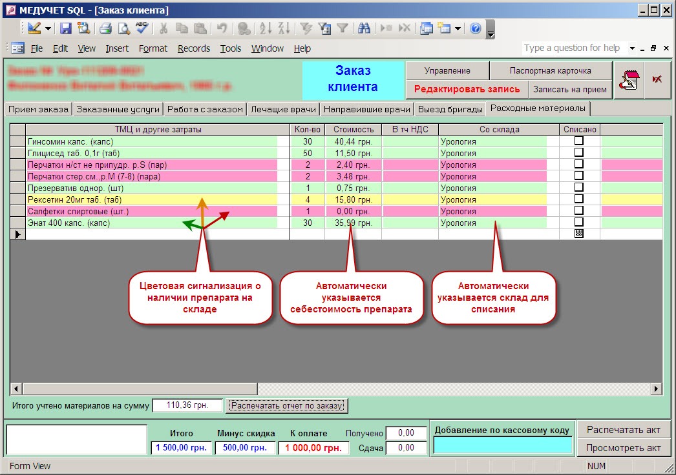The width and height of the screenshot is (676, 475).
Task: Open Паспортная карточка
Action: [551, 70]
